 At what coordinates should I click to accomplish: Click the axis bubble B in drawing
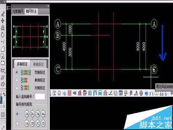tap(58, 35)
